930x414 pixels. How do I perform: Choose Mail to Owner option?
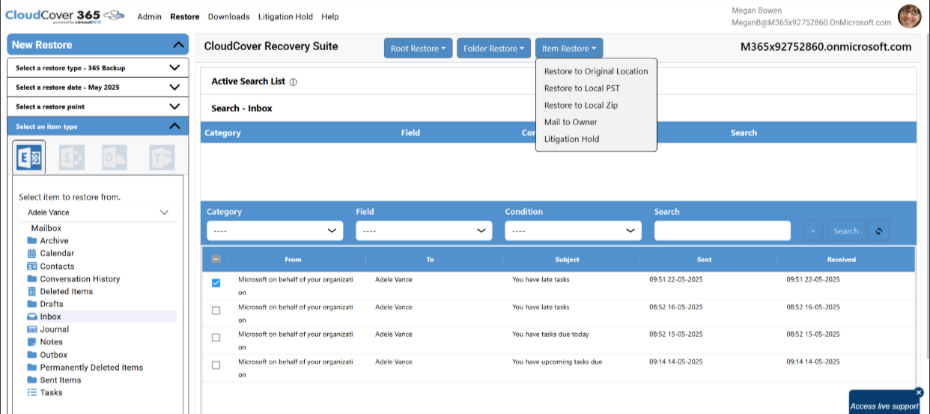click(x=571, y=122)
